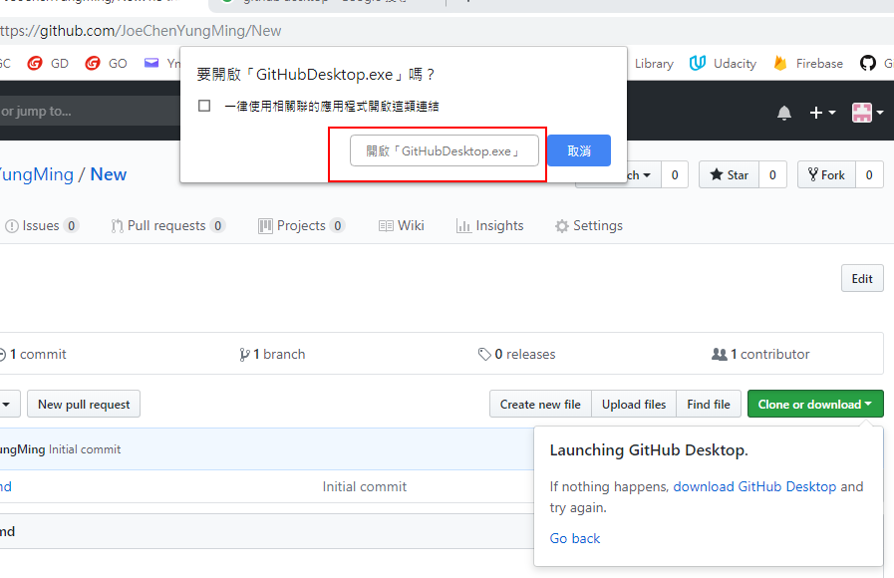894x578 pixels.
Task: Open the user avatar menu
Action: tap(867, 113)
